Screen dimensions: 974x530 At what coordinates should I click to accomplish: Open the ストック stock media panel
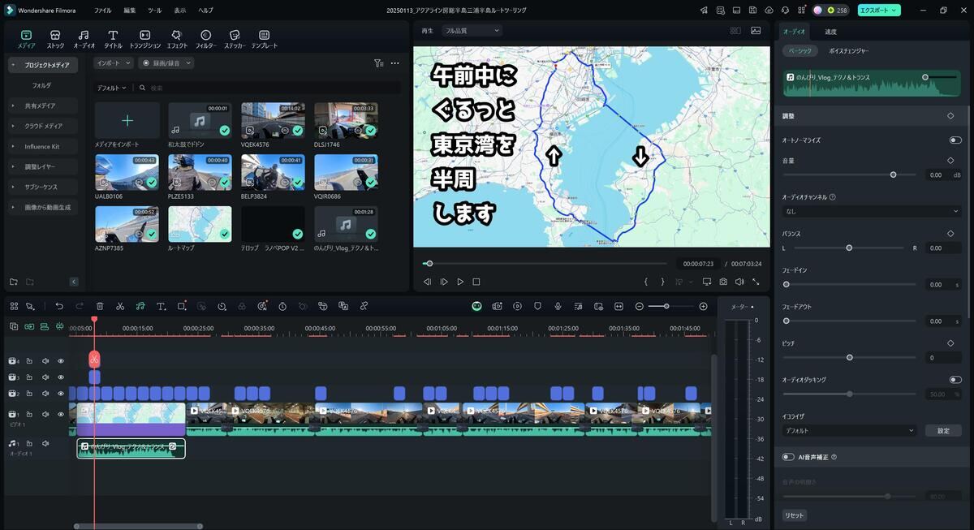point(55,40)
